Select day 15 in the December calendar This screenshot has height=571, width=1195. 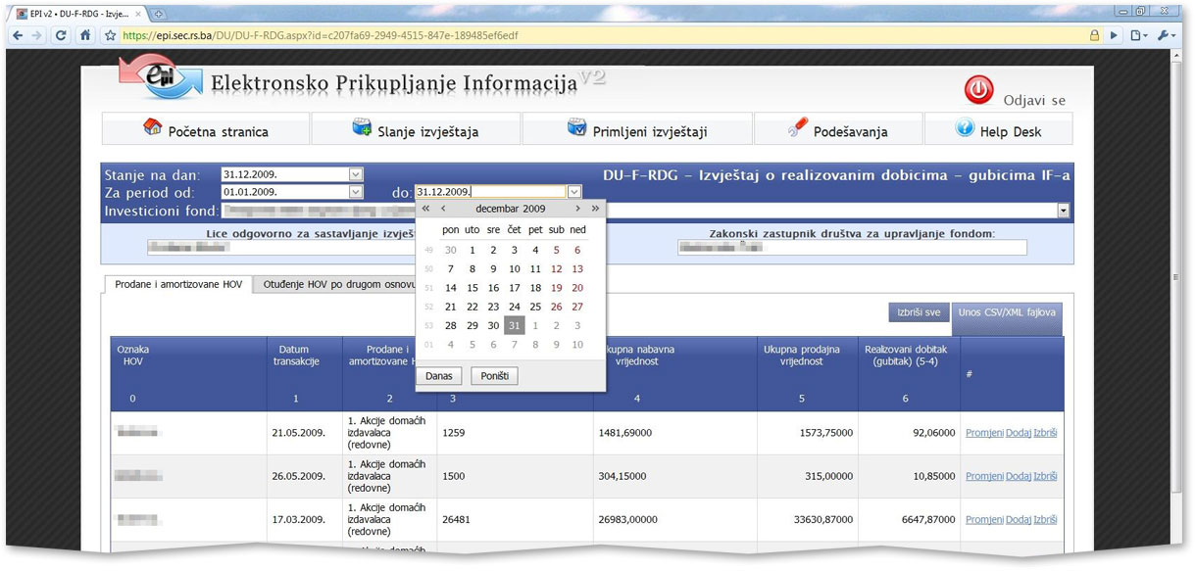472,288
